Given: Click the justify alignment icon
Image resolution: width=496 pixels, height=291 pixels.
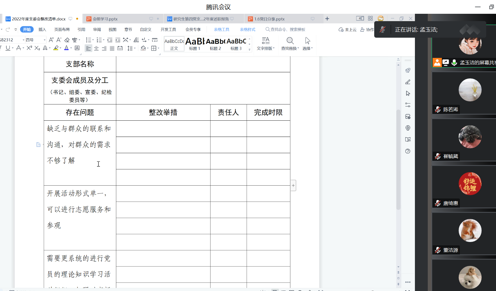Looking at the screenshot, I should point(112,48).
